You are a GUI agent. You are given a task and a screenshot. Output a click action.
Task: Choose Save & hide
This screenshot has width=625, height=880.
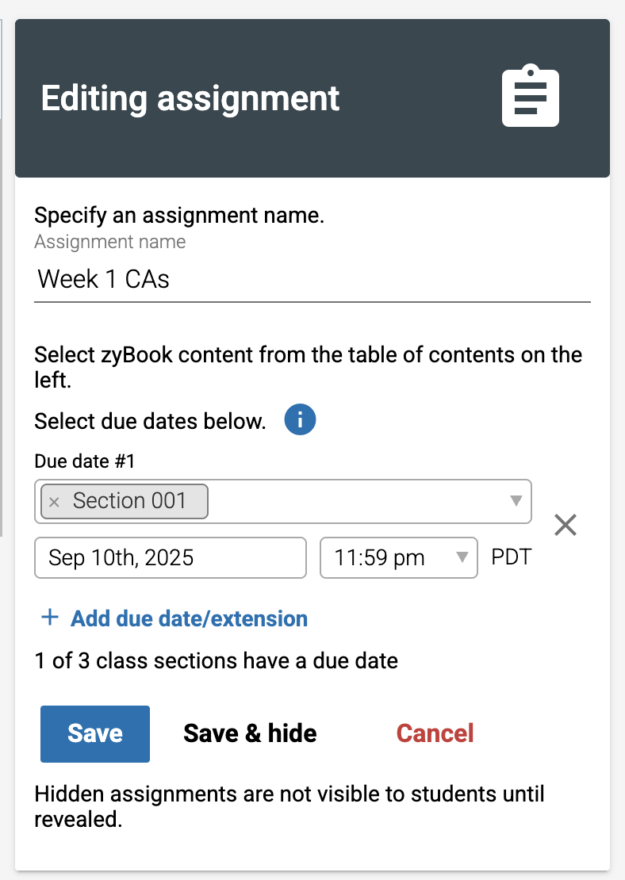(x=250, y=733)
